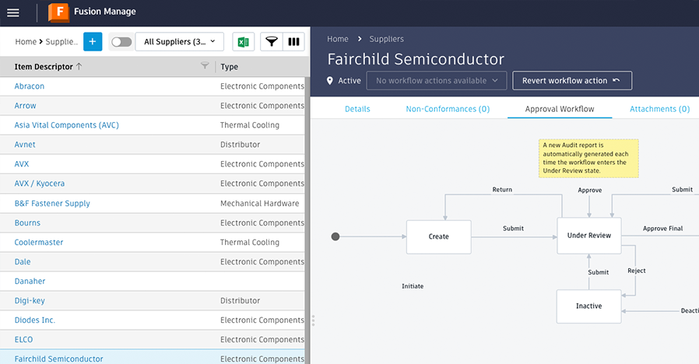Open the filter funnel options
This screenshot has height=364, width=699.
(x=271, y=42)
